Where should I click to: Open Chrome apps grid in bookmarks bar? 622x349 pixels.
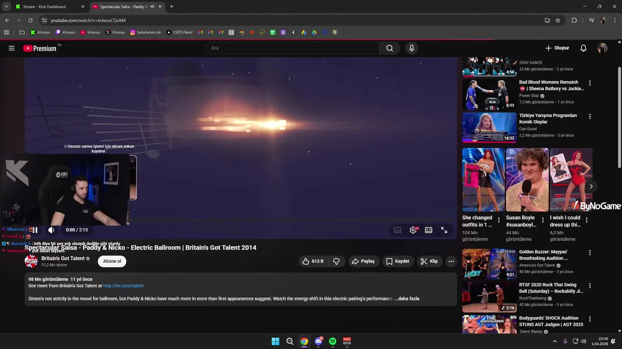6,32
